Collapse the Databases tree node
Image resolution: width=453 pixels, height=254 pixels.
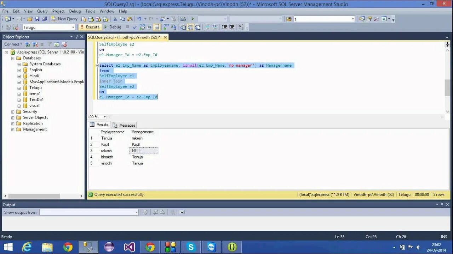tap(13, 58)
